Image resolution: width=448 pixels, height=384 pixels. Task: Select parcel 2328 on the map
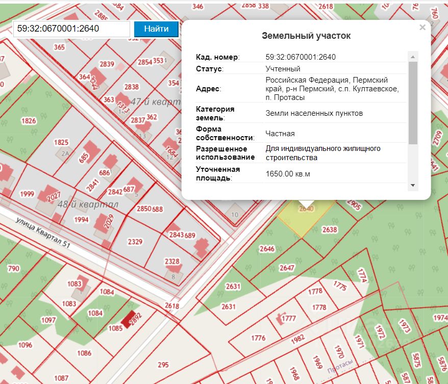click(x=172, y=261)
